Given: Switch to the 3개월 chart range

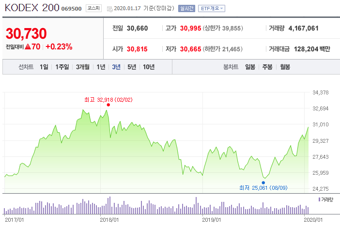Looking at the screenshot, I should pyautogui.click(x=83, y=67).
